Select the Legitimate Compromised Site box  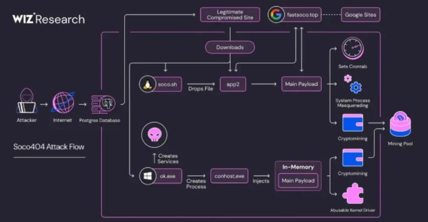(x=230, y=15)
